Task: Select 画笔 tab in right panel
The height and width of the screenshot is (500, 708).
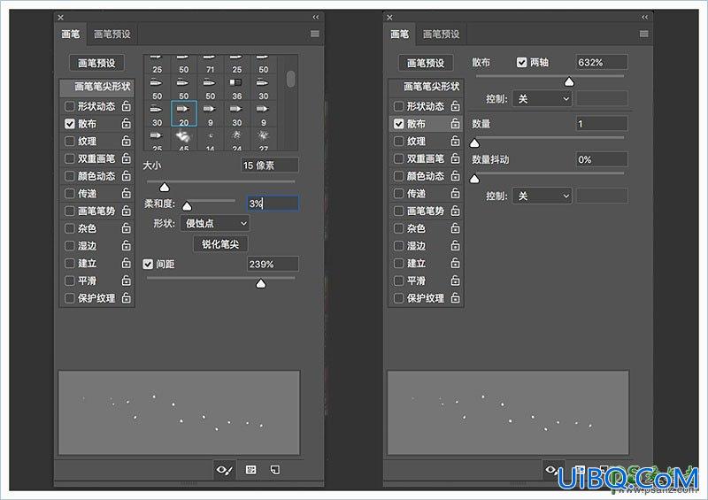Action: pyautogui.click(x=400, y=34)
